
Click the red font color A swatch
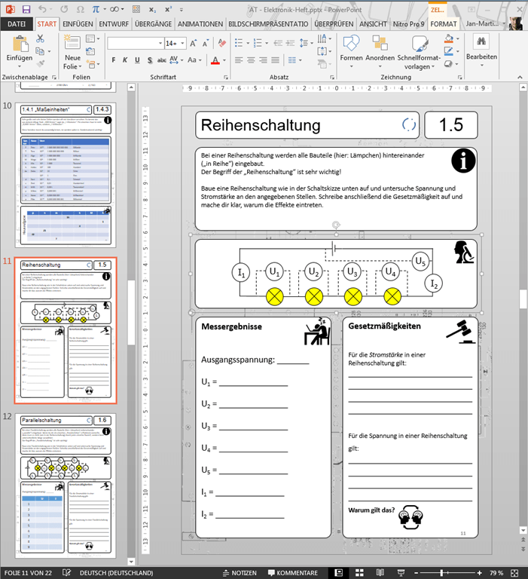[x=215, y=60]
